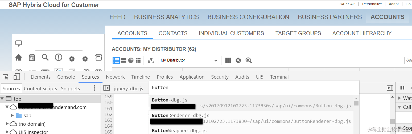Viewport: 412px width, 134px height.
Task: Hide the debugger pane toggle icon
Action: pos(390,88)
